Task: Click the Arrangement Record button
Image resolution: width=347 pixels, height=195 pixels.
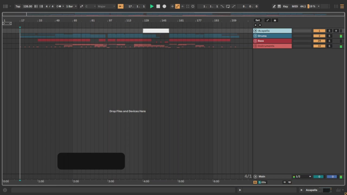Action: click(164, 6)
